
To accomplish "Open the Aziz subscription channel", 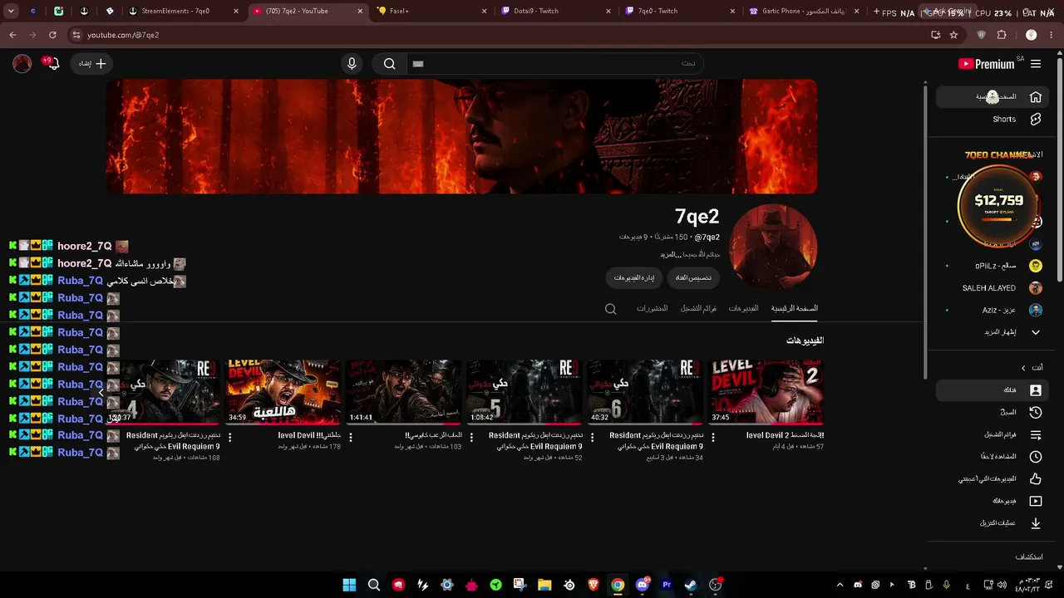I will tap(991, 310).
